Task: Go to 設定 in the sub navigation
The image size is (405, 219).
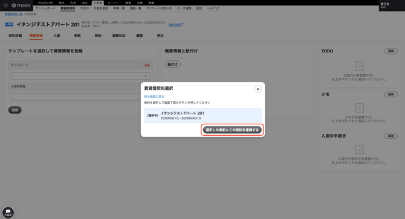Action: (x=199, y=8)
